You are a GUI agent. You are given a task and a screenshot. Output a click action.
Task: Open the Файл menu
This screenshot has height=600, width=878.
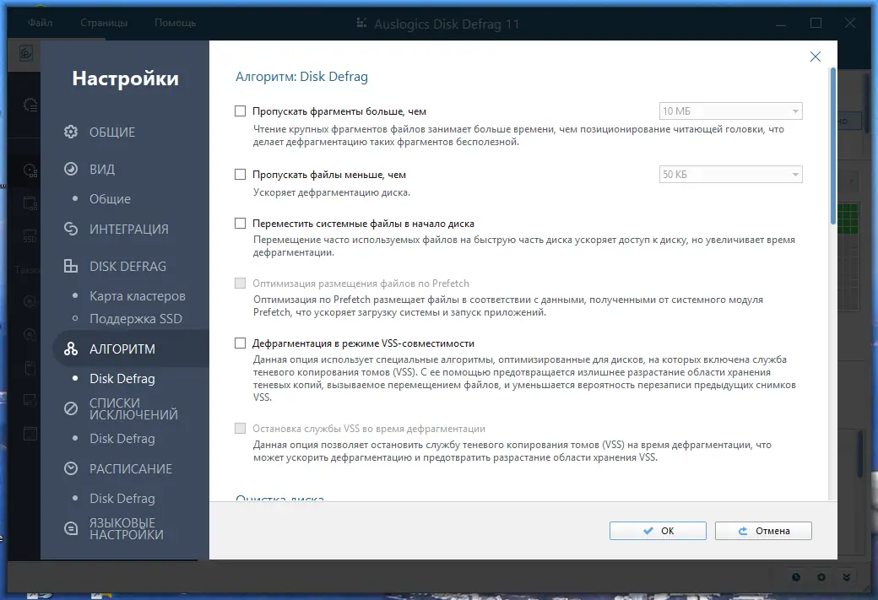[41, 23]
